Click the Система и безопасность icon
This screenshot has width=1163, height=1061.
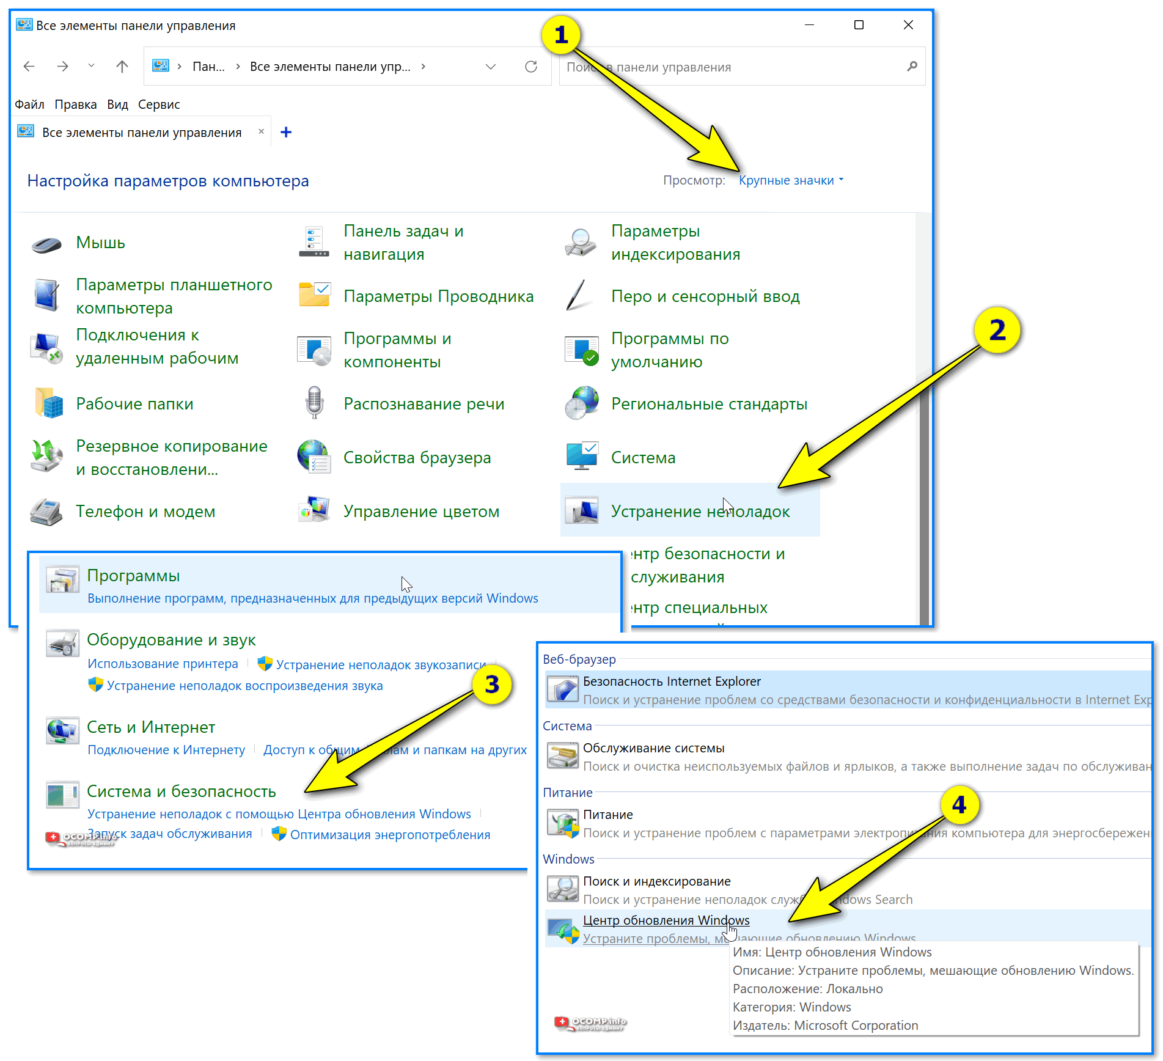point(62,795)
